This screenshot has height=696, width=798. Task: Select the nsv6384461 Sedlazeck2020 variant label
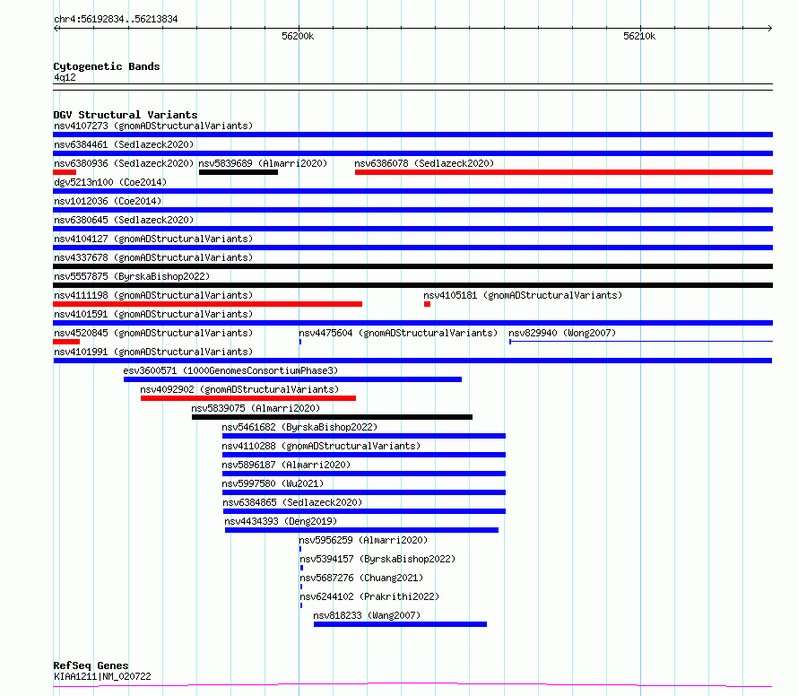pos(124,144)
